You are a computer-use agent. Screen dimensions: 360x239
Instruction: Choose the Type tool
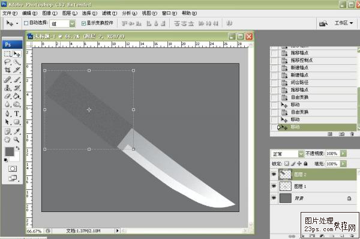(17, 113)
